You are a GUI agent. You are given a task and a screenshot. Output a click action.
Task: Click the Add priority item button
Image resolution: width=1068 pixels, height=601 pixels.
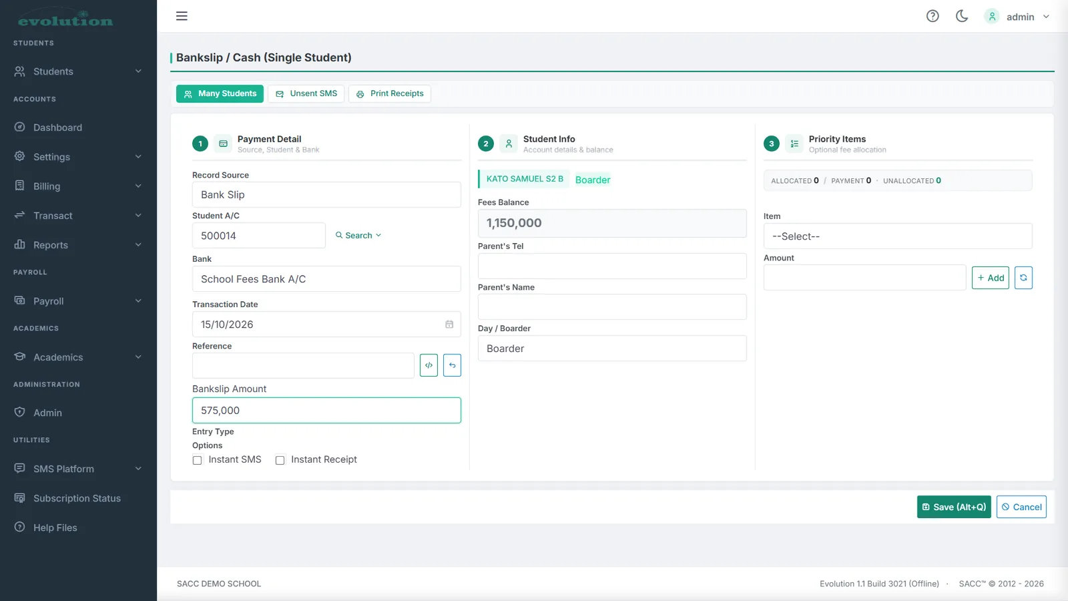991,278
